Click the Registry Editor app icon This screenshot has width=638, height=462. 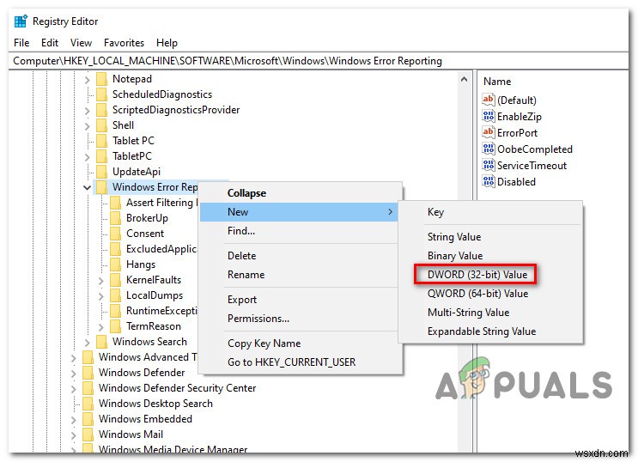21,21
